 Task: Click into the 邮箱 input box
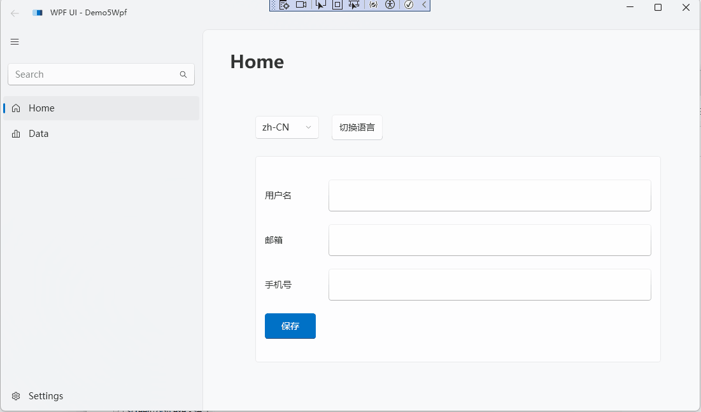pyautogui.click(x=489, y=240)
